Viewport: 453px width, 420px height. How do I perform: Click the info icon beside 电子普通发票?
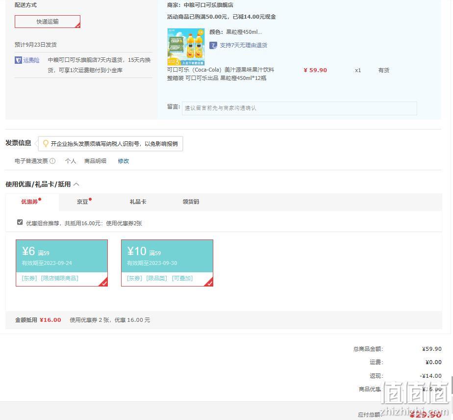[52, 161]
